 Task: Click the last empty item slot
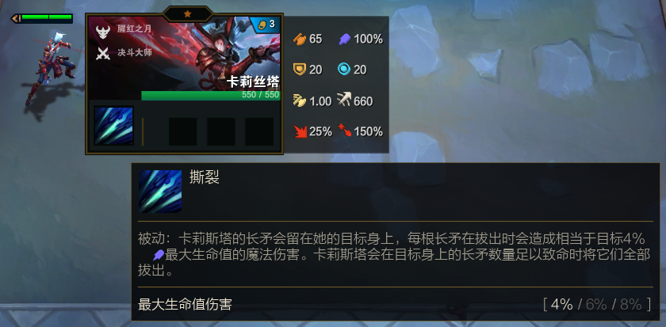pos(259,132)
